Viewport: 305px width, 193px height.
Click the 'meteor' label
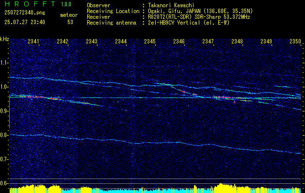(x=69, y=15)
